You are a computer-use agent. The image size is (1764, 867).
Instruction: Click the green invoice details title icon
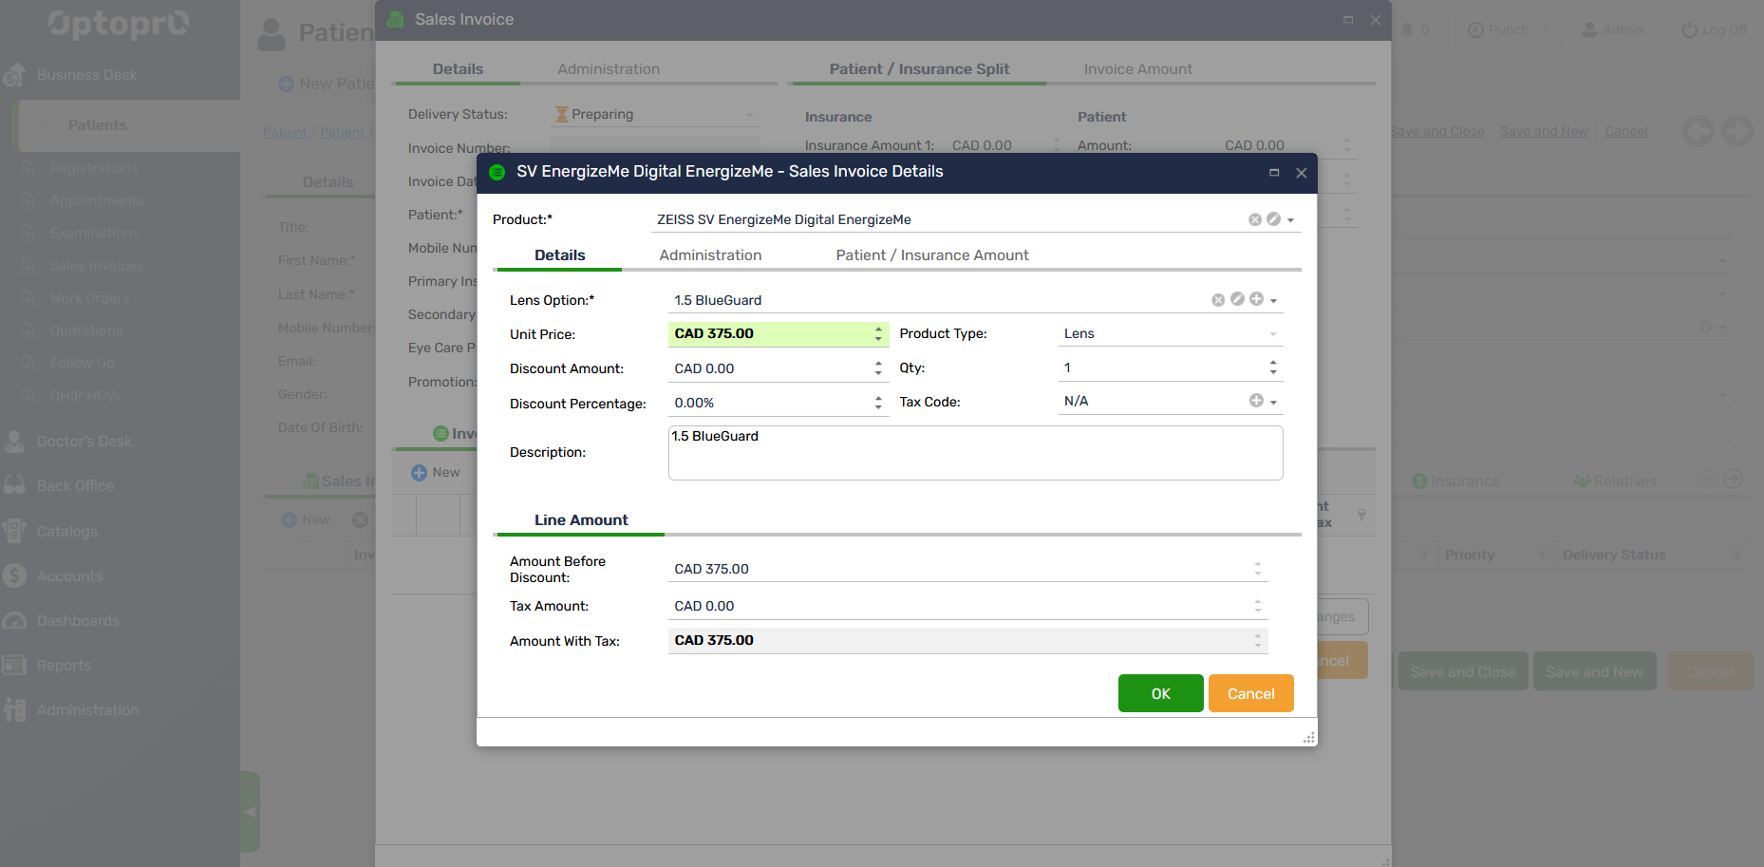tap(497, 172)
